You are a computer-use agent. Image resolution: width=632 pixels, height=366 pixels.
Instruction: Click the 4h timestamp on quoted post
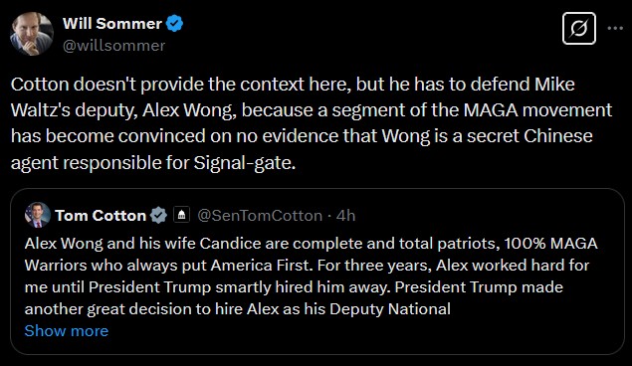[345, 216]
